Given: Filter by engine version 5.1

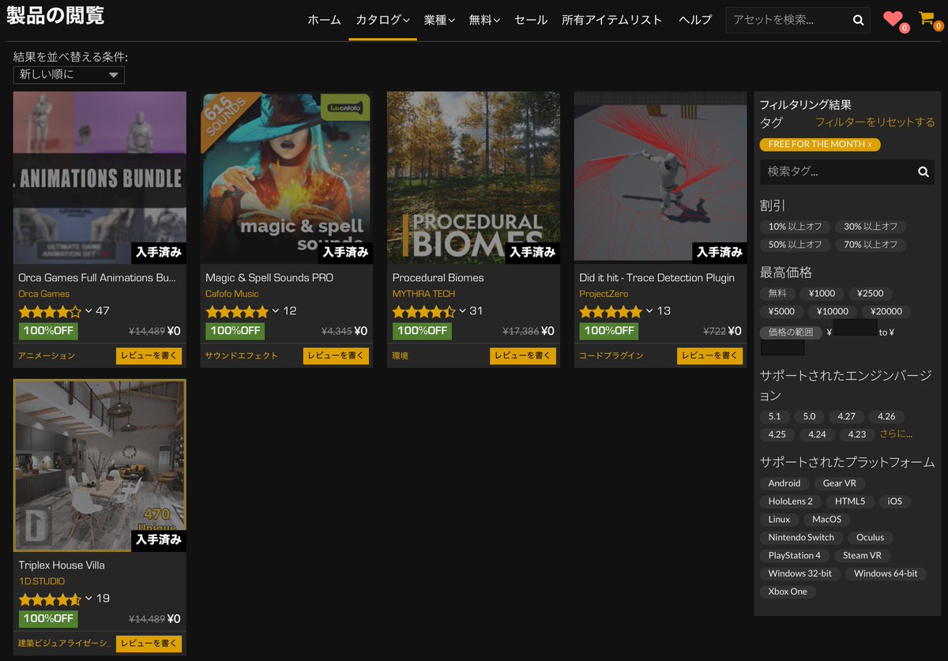Looking at the screenshot, I should (x=774, y=416).
